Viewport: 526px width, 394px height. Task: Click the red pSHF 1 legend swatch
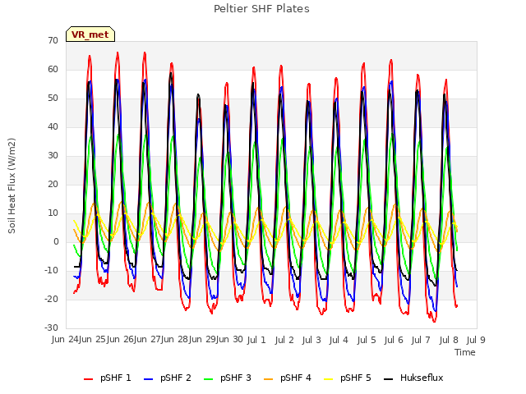[x=88, y=379]
